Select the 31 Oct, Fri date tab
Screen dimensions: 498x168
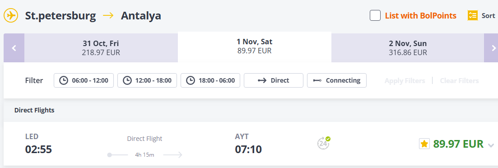[x=101, y=48]
